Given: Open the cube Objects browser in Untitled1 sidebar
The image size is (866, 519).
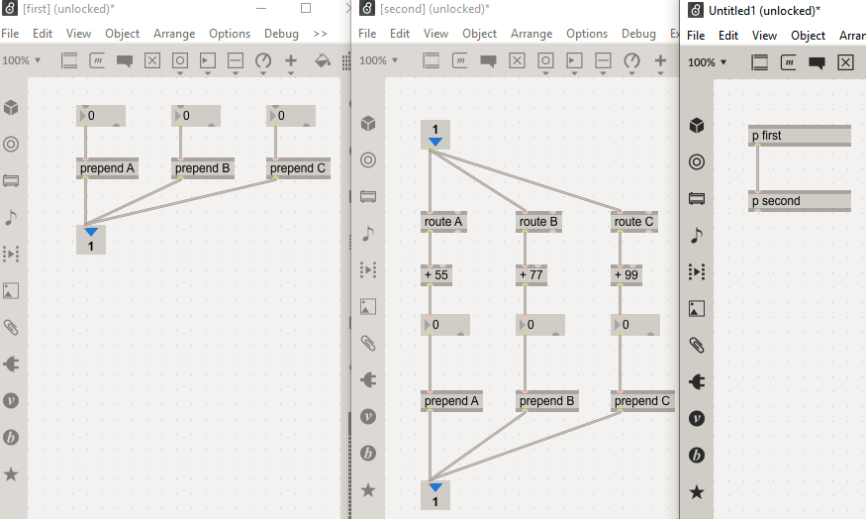Looking at the screenshot, I should click(697, 126).
